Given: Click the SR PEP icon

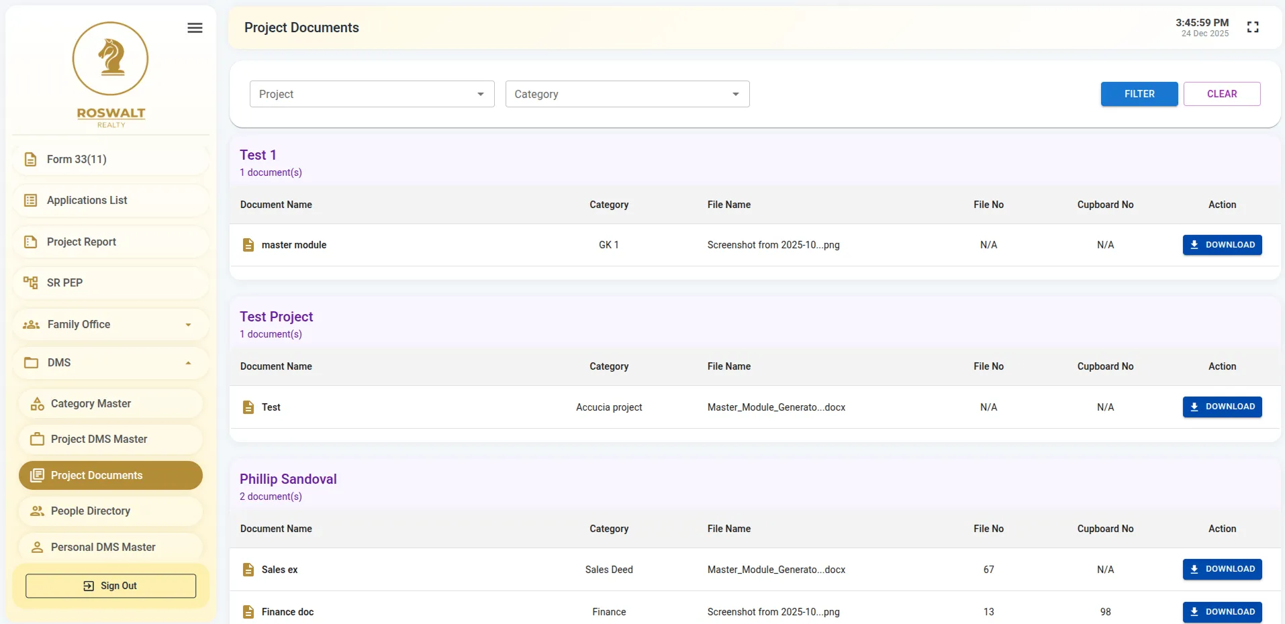Looking at the screenshot, I should click(31, 282).
